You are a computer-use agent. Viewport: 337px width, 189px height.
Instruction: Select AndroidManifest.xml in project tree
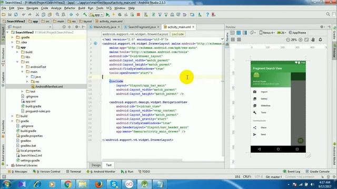coord(49,87)
